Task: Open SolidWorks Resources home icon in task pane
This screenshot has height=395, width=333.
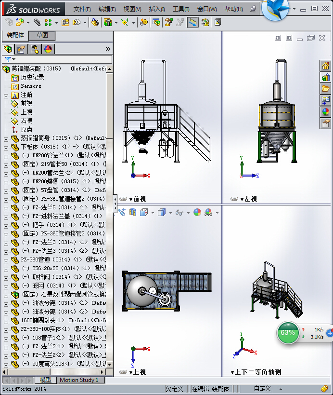Action: (325, 66)
